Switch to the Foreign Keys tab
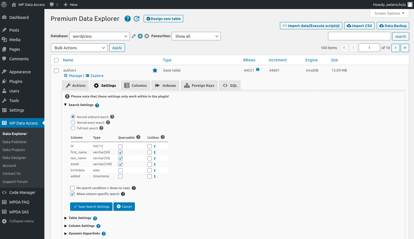The height and width of the screenshot is (239, 414). pos(199,85)
